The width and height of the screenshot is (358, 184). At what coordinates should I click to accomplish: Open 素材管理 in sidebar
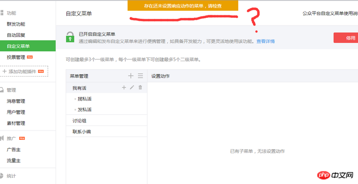16,123
